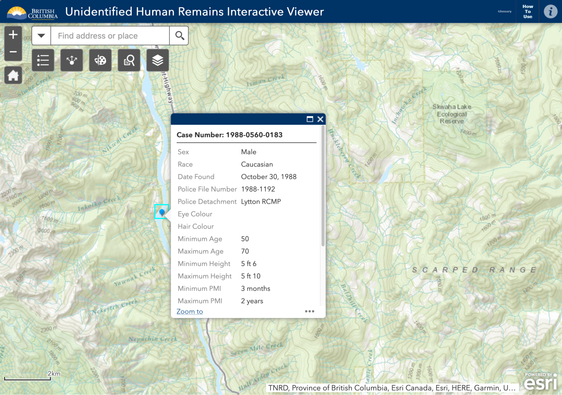Zoom out using the minus button
This screenshot has width=562, height=395.
[x=13, y=52]
